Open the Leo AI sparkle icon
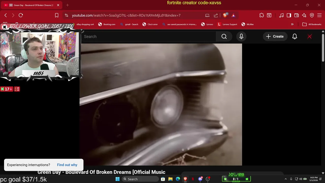The height and width of the screenshot is (183, 325). (x=304, y=15)
